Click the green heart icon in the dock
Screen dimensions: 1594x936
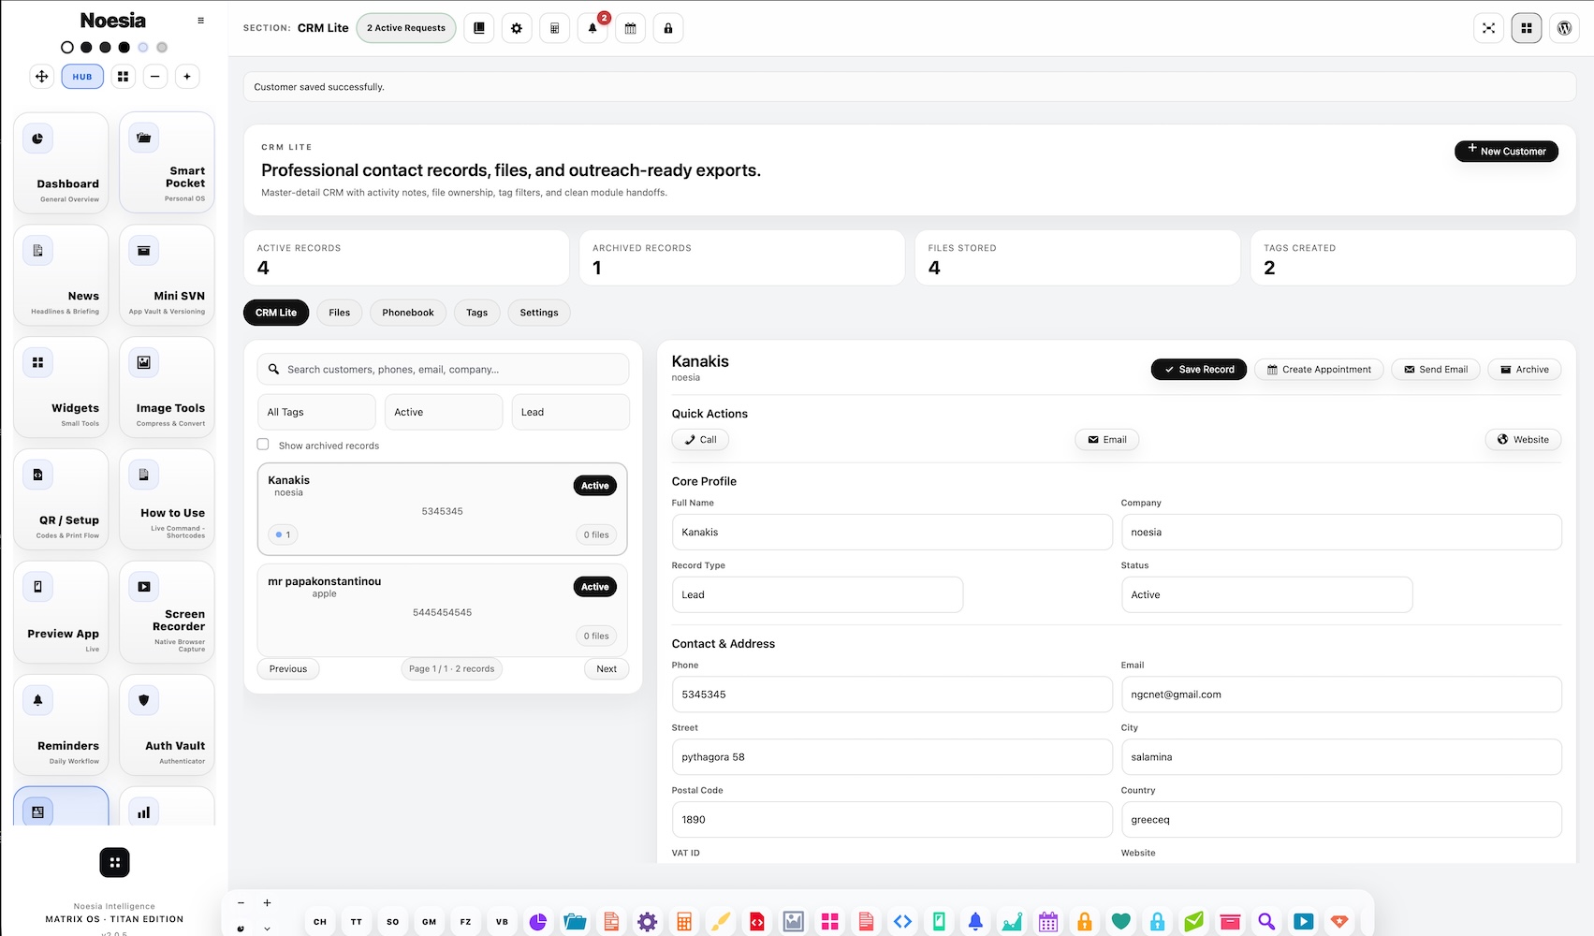point(1121,922)
